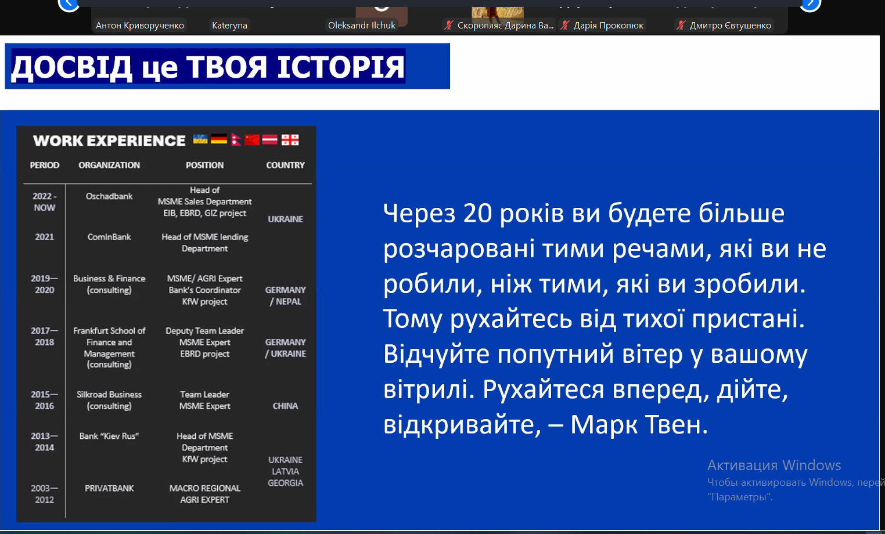Select Дарія Прокопюк participant name label

point(608,26)
